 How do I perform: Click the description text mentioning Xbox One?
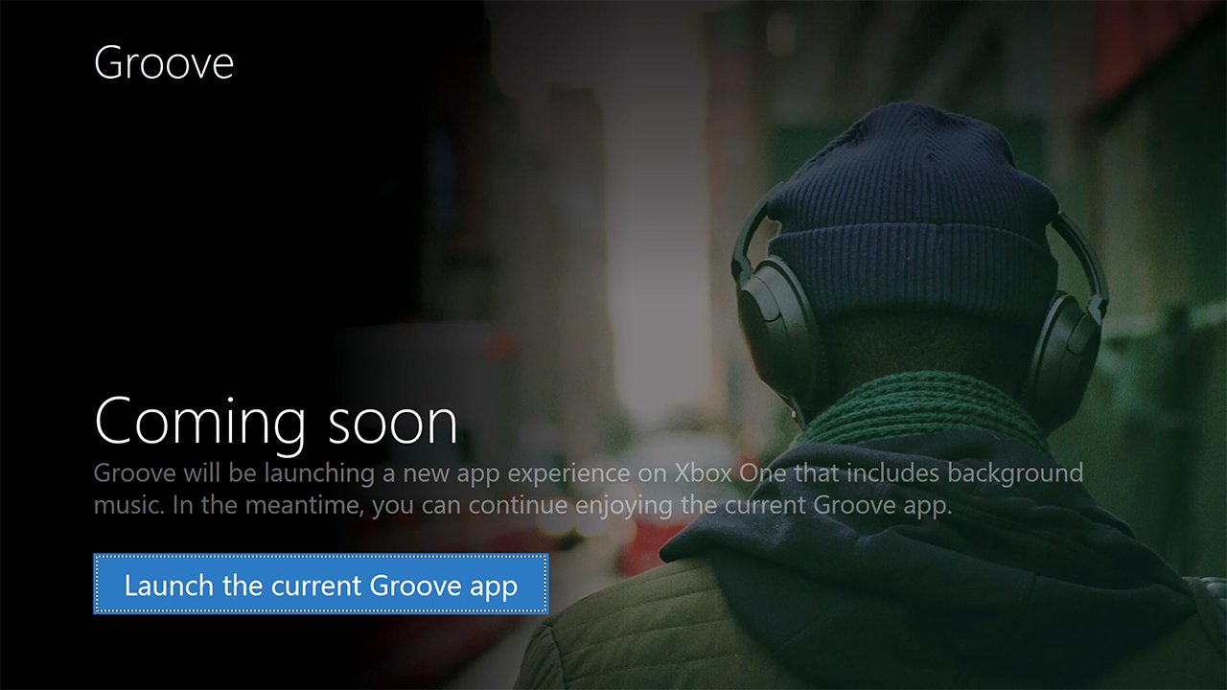[x=589, y=489]
